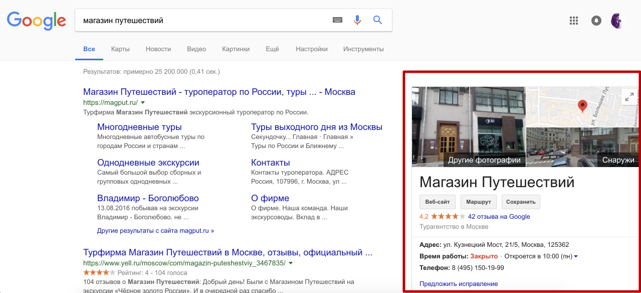Switch to the Картинки tab

click(236, 49)
